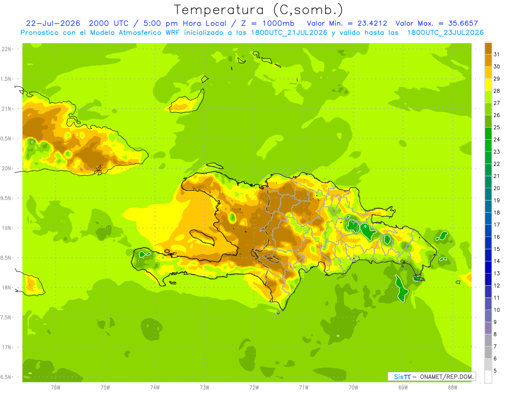Click the '71W' longitude label
The image size is (508, 393).
[x=304, y=387]
